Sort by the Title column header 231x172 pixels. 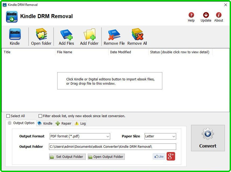tap(28, 52)
